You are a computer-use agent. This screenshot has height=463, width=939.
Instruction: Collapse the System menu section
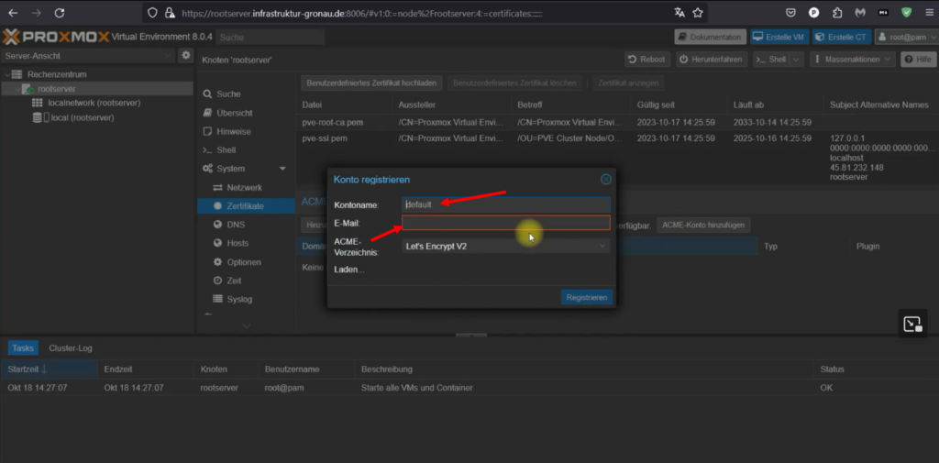(x=282, y=169)
